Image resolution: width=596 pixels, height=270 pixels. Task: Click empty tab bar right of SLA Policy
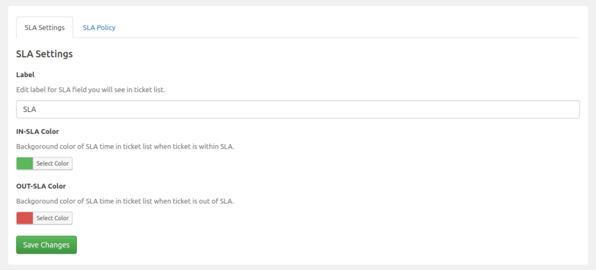point(349,27)
